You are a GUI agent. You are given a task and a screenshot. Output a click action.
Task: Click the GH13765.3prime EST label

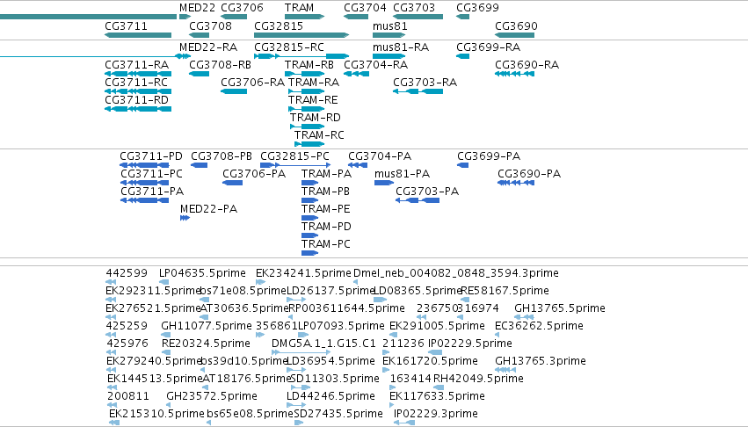(540, 361)
